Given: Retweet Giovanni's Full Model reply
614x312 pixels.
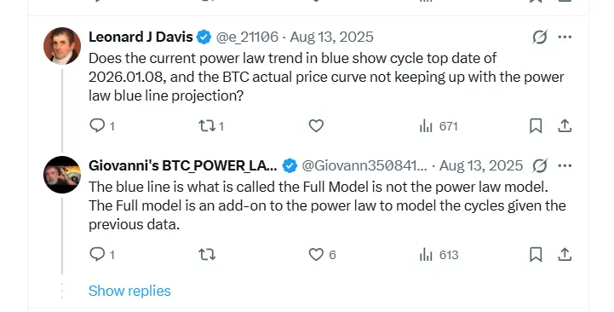Looking at the screenshot, I should (207, 255).
